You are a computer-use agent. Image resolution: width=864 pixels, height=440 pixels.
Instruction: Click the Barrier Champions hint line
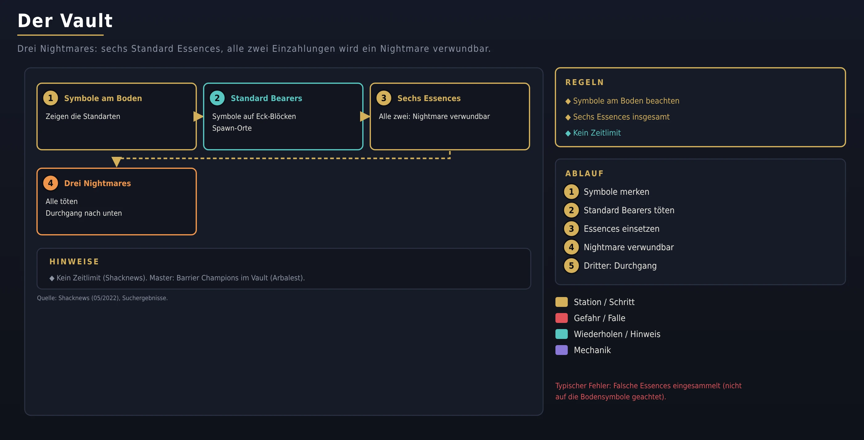pyautogui.click(x=177, y=278)
